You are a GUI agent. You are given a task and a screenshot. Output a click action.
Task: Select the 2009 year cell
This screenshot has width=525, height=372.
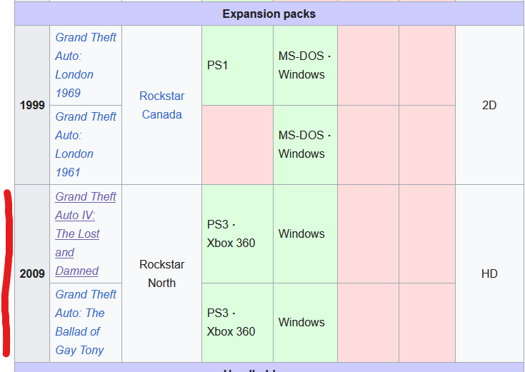coord(32,273)
